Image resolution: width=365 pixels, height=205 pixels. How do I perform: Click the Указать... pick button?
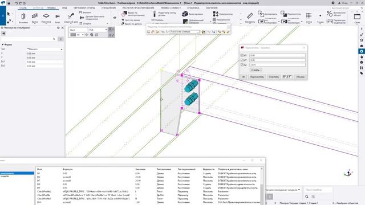[x=255, y=70]
